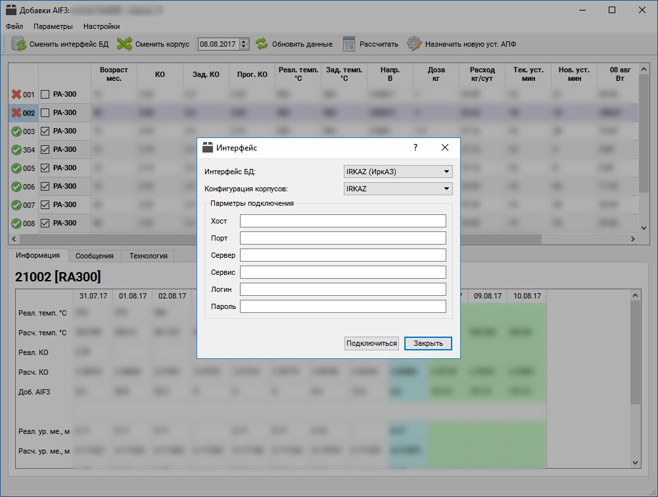Viewport: 658px width, 497px height.
Task: Click the Интерфейс dialog title icon
Action: [x=208, y=147]
